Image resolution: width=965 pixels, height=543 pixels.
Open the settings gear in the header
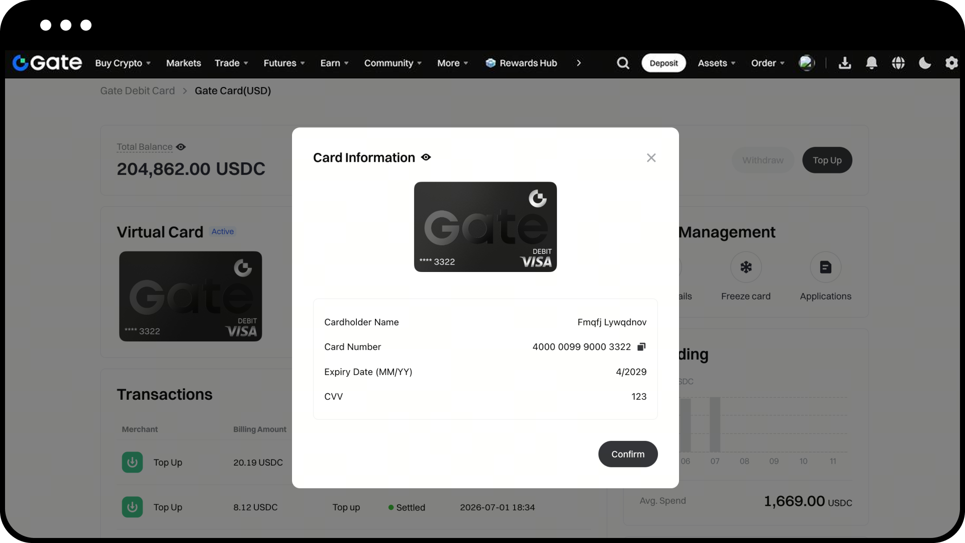(951, 63)
